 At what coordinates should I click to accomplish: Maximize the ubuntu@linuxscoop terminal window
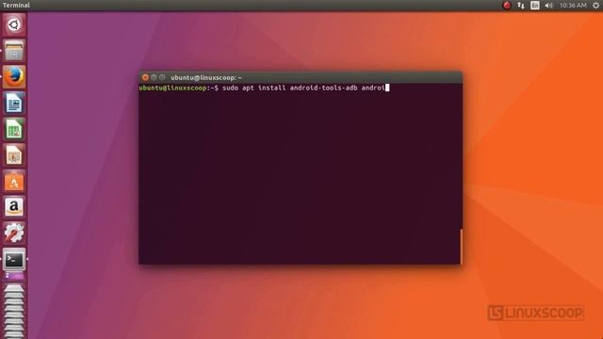[162, 77]
